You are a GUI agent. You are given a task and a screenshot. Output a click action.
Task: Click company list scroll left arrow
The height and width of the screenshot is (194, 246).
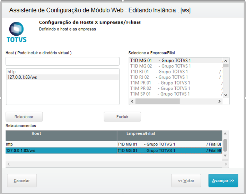(132, 101)
